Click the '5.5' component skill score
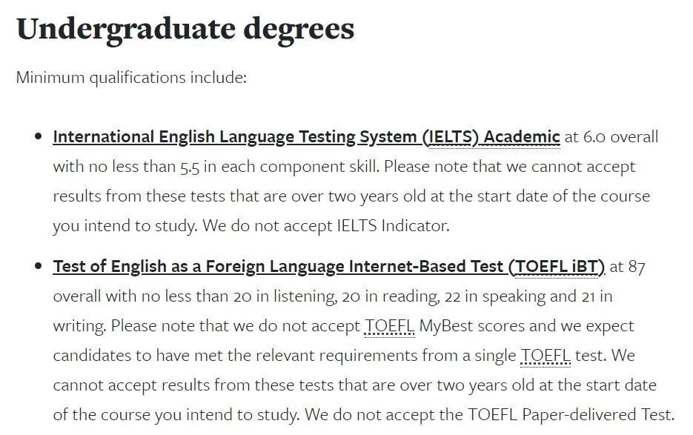 pyautogui.click(x=189, y=167)
